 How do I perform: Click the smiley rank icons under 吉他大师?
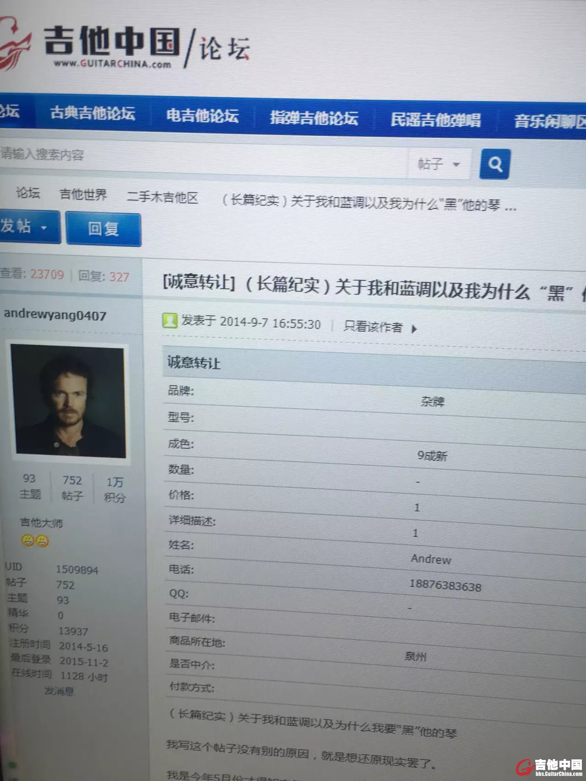[35, 541]
